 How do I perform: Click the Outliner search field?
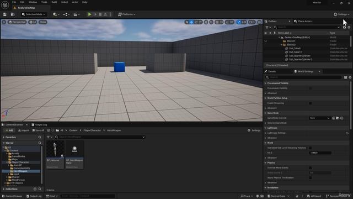click(x=307, y=27)
